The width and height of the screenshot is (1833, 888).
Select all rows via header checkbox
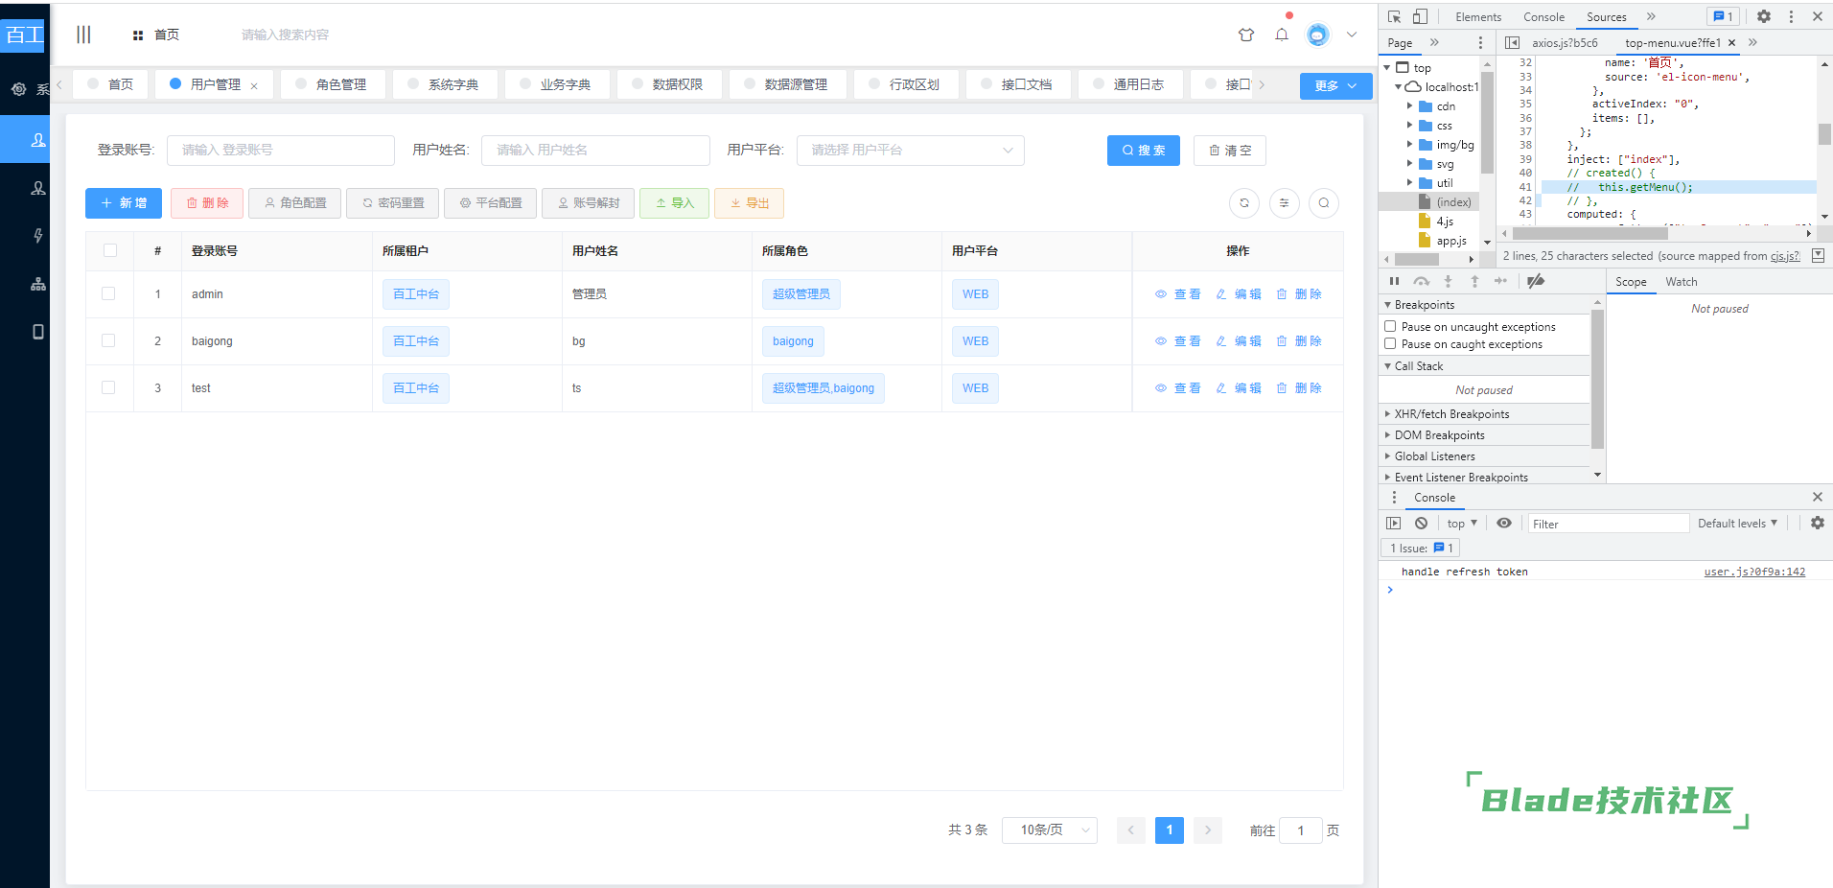tap(110, 250)
